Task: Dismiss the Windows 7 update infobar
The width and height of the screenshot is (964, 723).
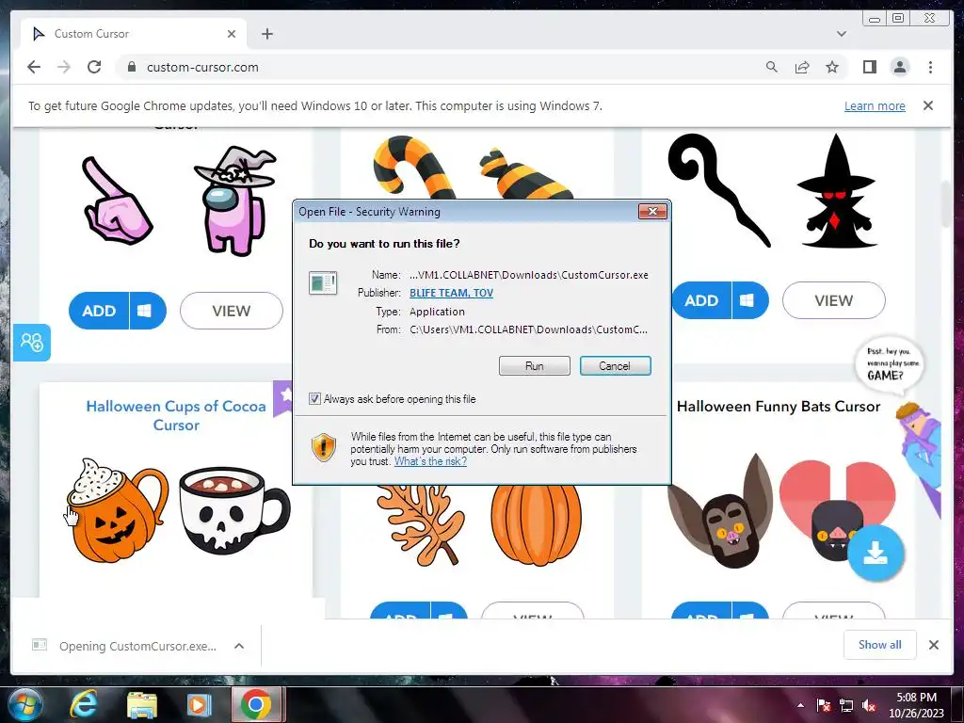Action: coord(928,105)
